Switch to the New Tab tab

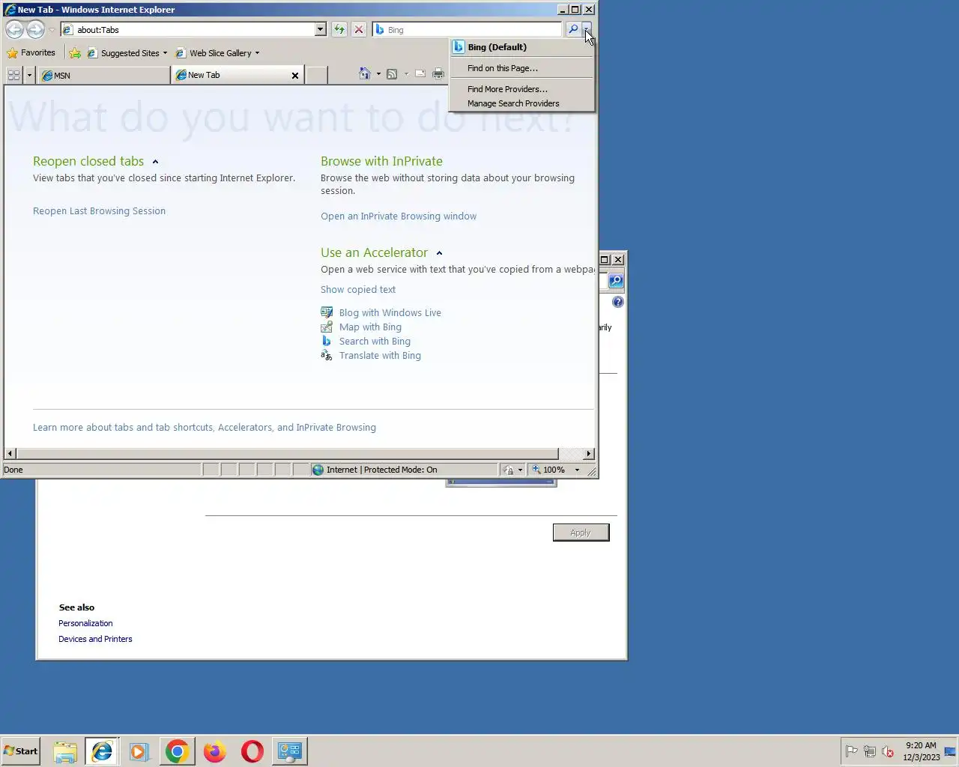[231, 75]
